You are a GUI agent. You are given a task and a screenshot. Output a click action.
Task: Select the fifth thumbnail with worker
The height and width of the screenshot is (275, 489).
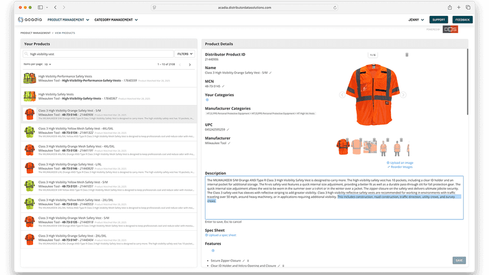tap(397, 148)
